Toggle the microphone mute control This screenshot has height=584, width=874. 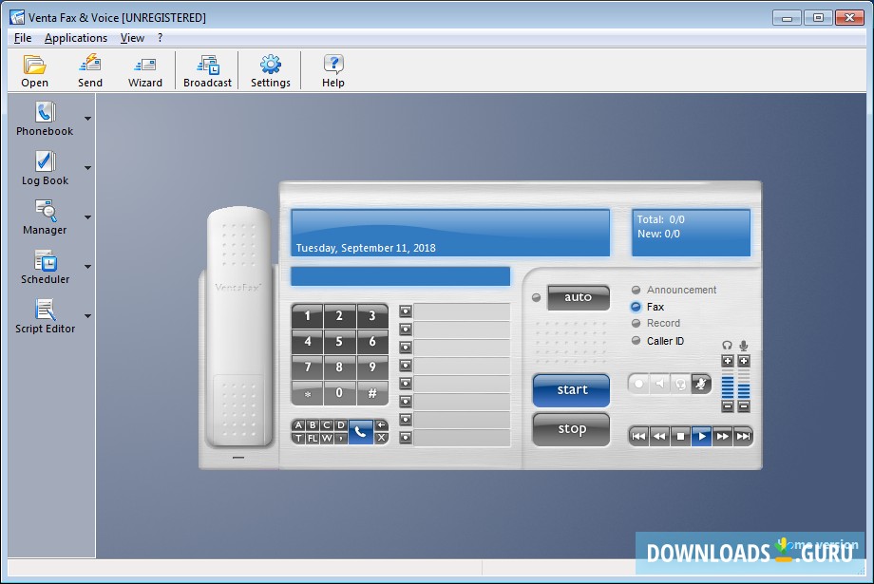tap(700, 384)
